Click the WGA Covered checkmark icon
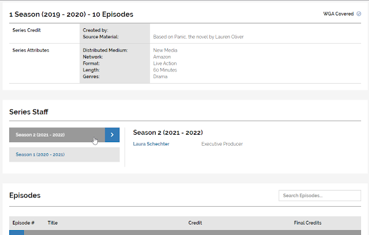 (x=359, y=14)
